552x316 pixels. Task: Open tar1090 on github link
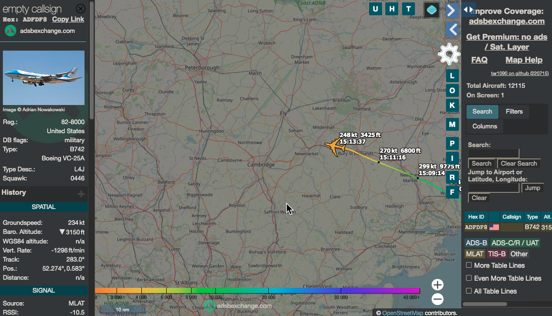pos(520,74)
